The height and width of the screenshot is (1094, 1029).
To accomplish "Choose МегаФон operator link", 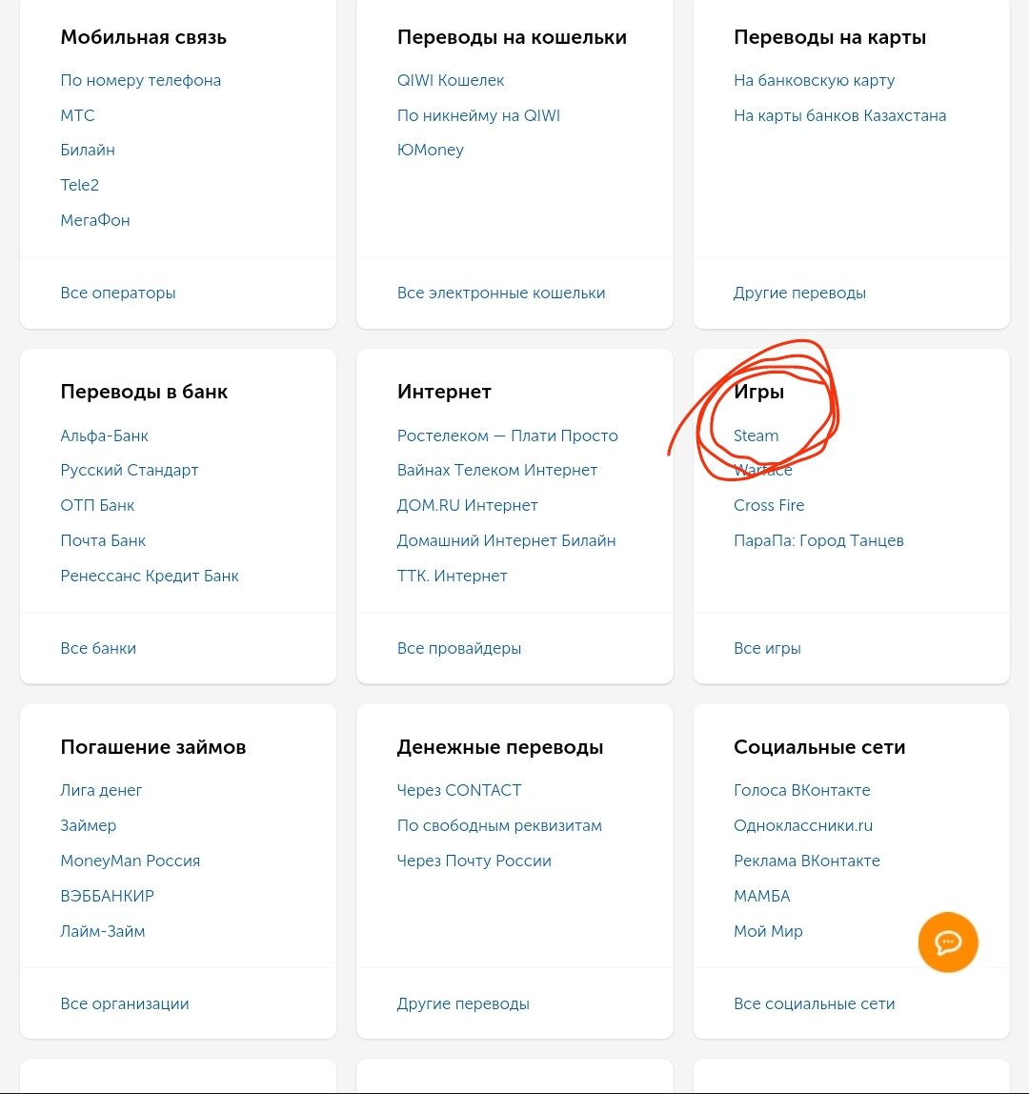I will pyautogui.click(x=95, y=220).
